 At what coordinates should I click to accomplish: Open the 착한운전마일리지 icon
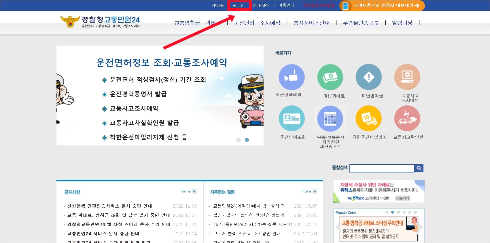point(369,118)
